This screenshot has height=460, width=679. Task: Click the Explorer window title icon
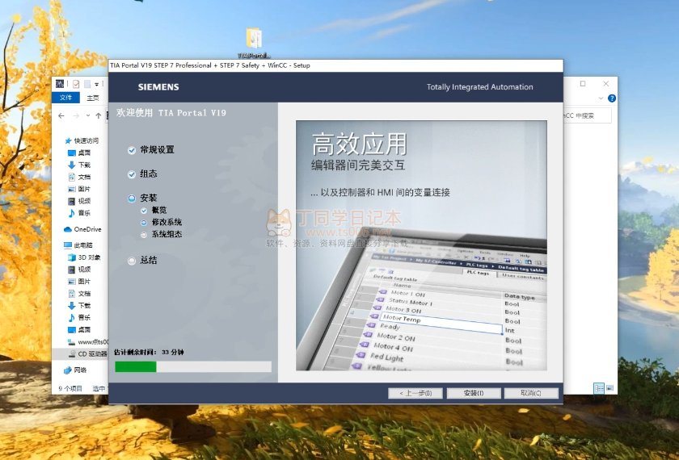60,84
